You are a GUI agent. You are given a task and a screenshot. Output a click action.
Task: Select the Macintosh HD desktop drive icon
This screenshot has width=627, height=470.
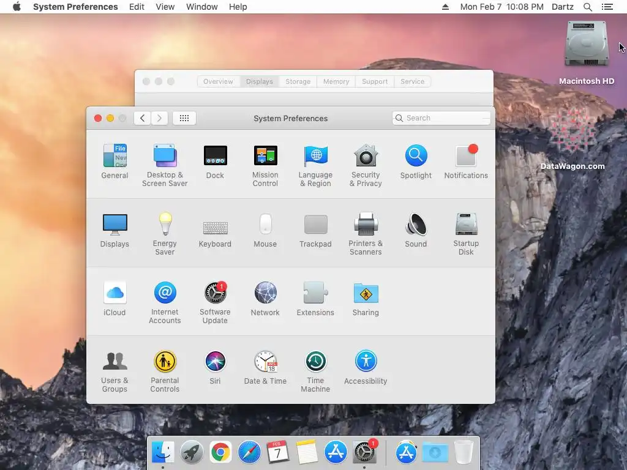(x=587, y=44)
